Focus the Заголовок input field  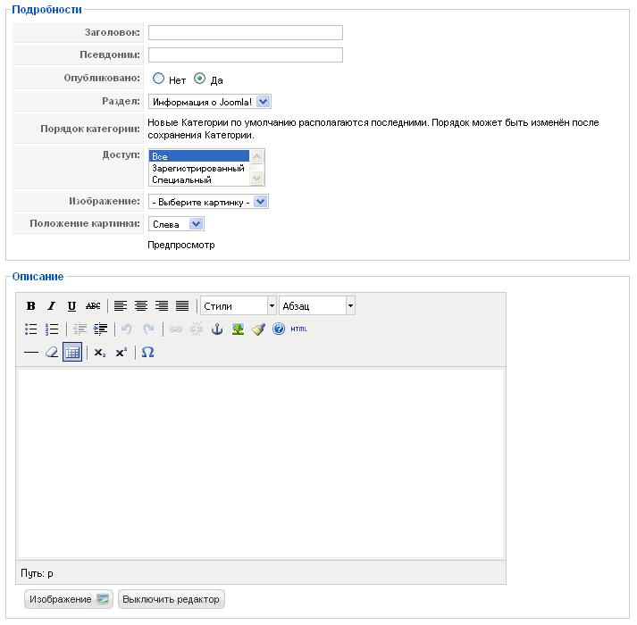(246, 32)
